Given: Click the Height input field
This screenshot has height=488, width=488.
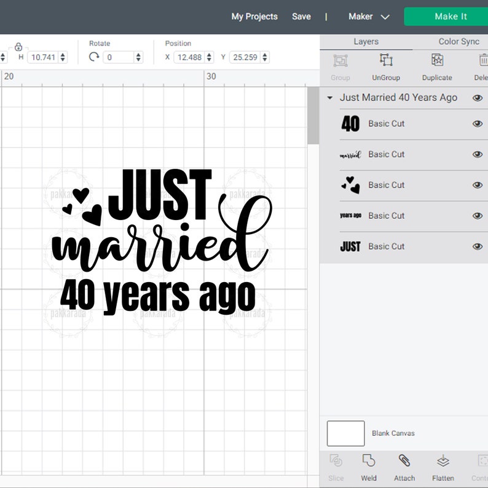Looking at the screenshot, I should (43, 57).
